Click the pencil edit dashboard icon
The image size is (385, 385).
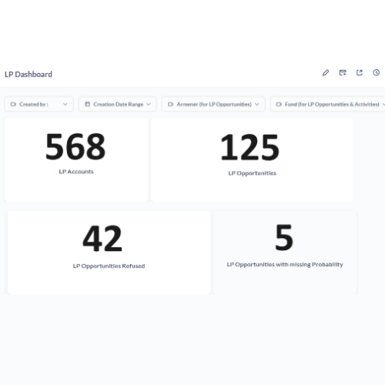[326, 73]
